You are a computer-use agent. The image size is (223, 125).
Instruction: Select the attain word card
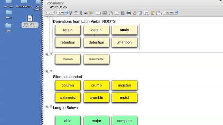coord(125,30)
